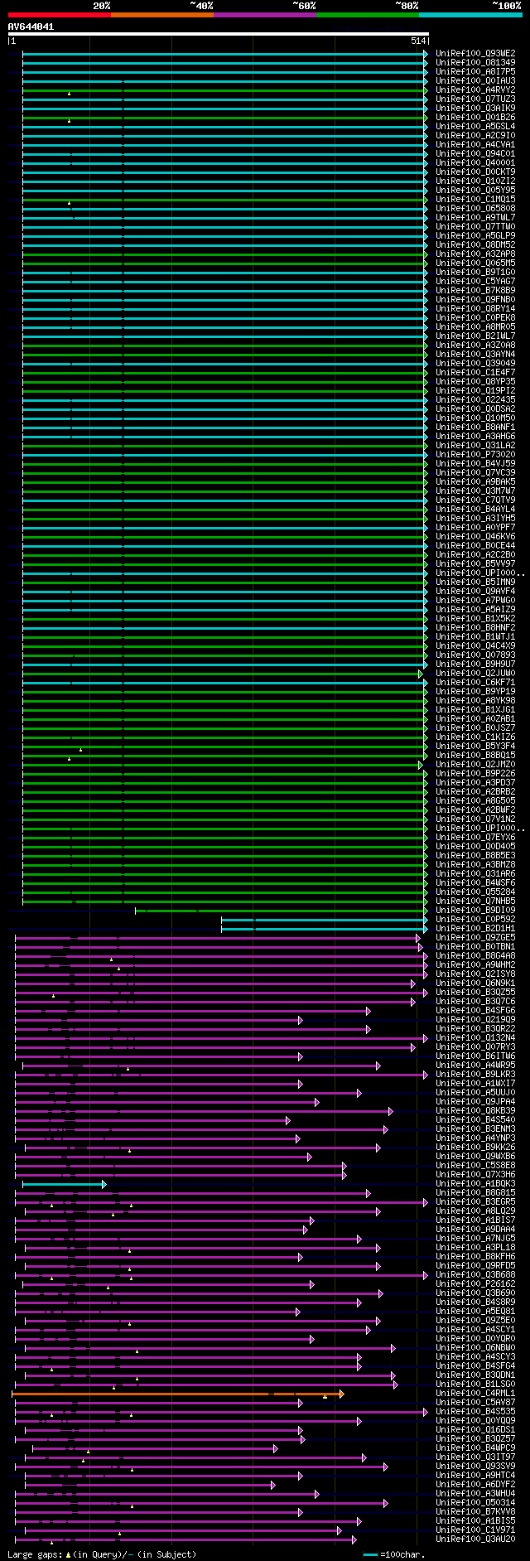530x1561 pixels.
Task: Select hit UniRef100_B9T1G0
Action: [x=475, y=272]
